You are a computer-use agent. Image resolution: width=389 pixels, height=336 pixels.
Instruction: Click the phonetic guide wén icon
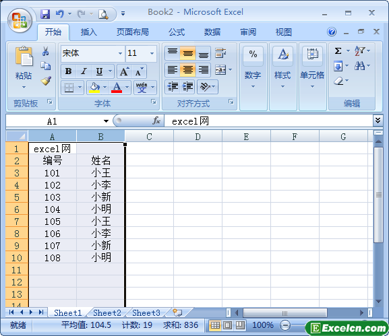point(142,88)
